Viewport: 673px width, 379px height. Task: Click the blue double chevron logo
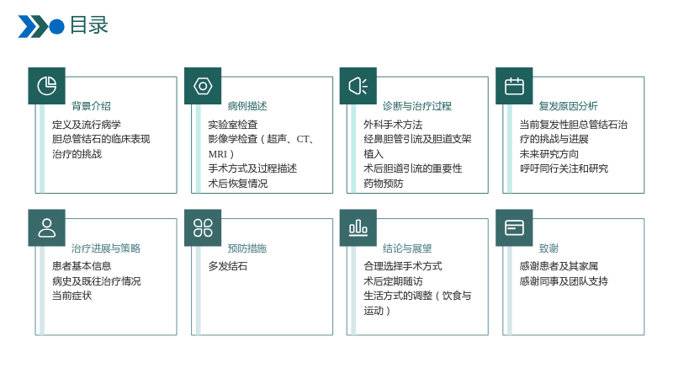[x=33, y=26]
